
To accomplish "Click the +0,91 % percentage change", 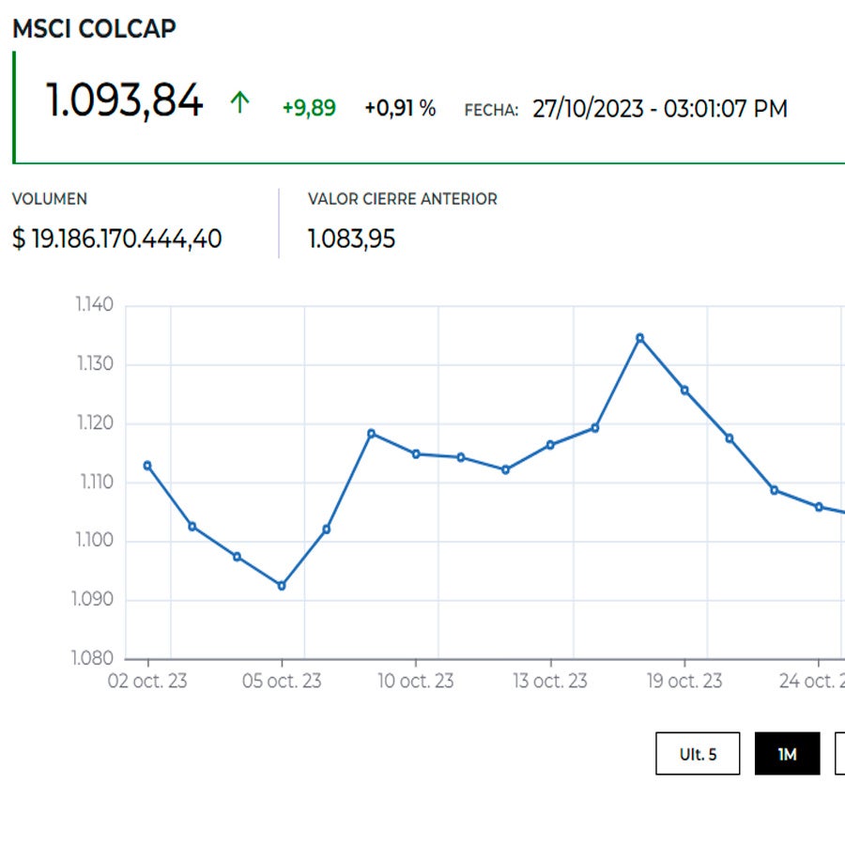I will (400, 108).
